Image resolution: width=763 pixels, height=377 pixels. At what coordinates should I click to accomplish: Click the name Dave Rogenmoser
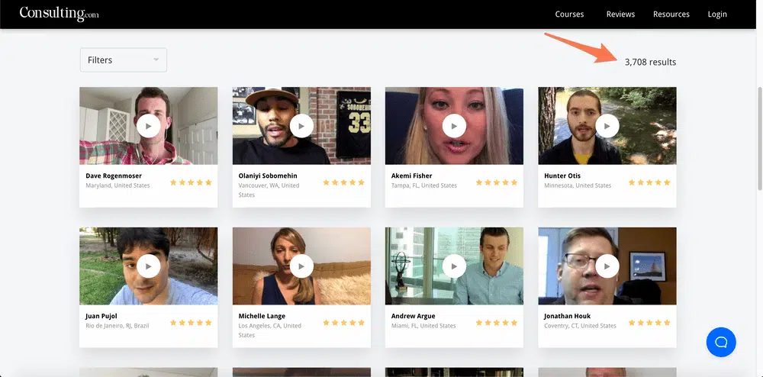(114, 176)
